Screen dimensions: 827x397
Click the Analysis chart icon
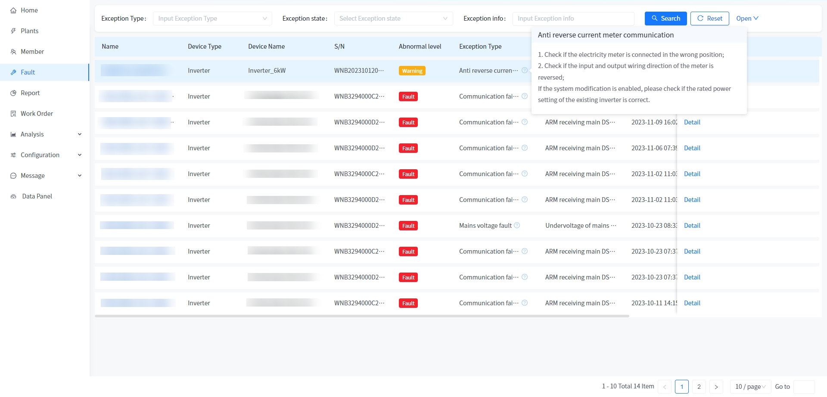(12, 134)
